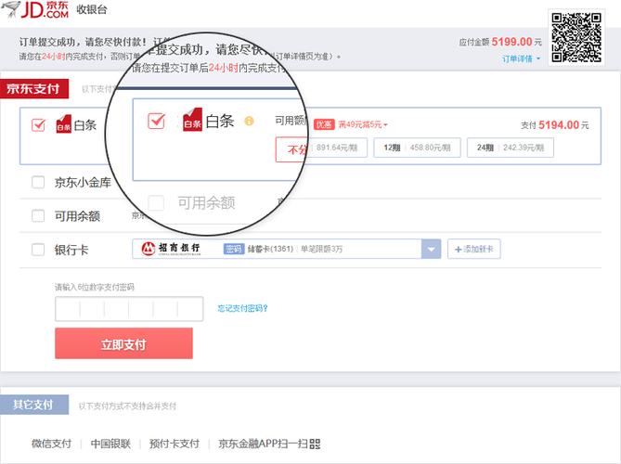621x464 pixels.
Task: Click the 立即支付 button
Action: tap(124, 343)
